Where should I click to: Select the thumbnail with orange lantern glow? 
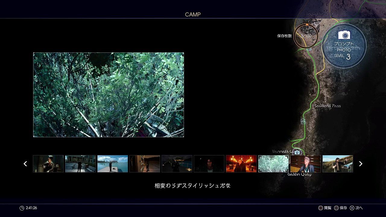241,164
